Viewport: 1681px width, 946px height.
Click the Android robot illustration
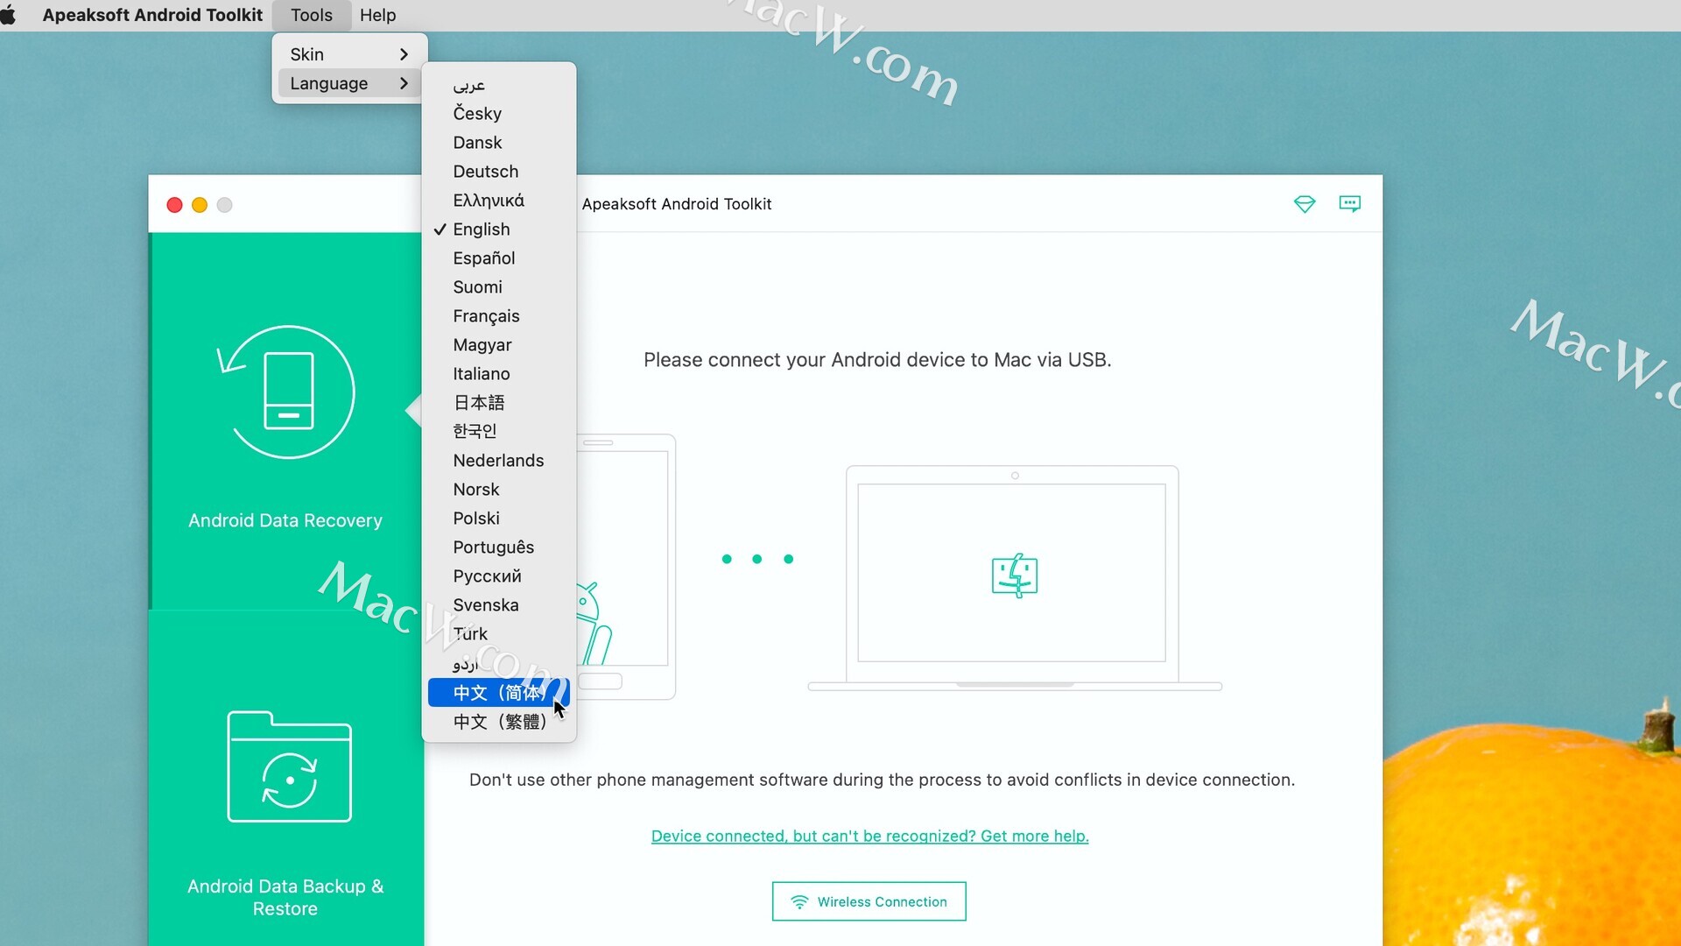coord(594,624)
